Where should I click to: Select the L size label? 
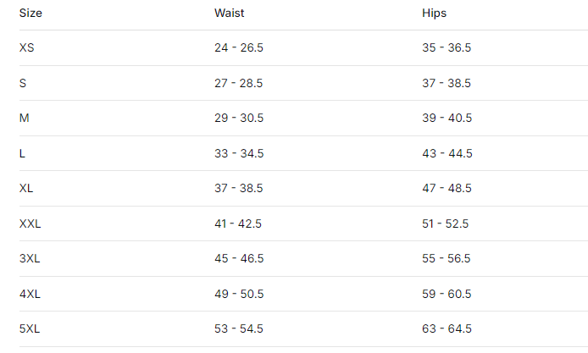coord(22,153)
